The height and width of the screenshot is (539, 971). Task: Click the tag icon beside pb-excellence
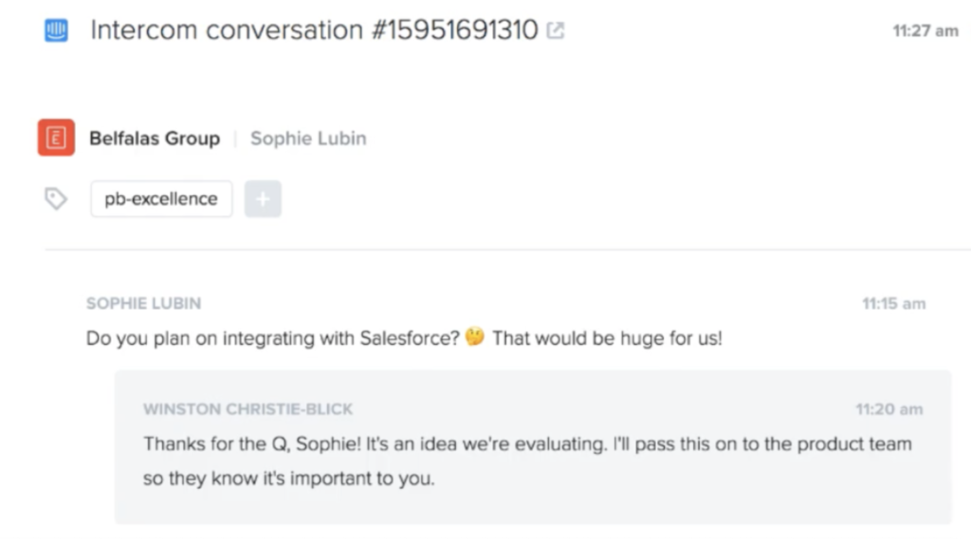coord(56,199)
